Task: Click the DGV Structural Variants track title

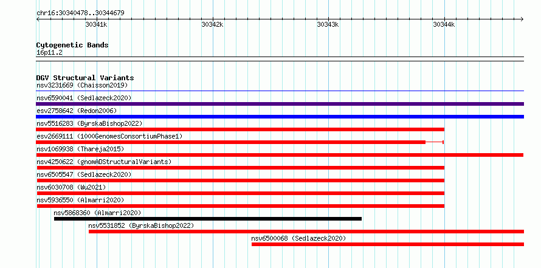Action: (x=85, y=78)
